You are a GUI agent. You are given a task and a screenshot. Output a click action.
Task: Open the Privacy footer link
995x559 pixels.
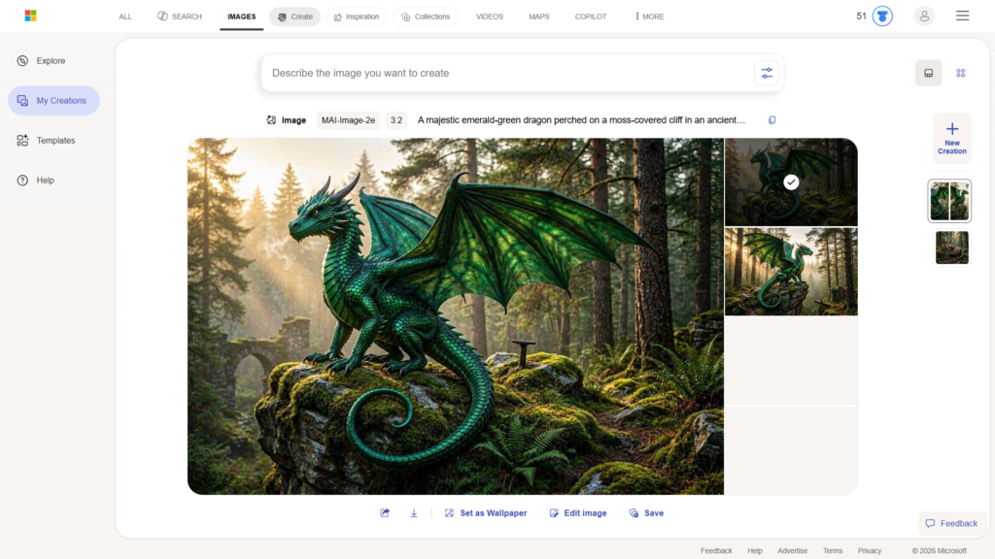(870, 551)
